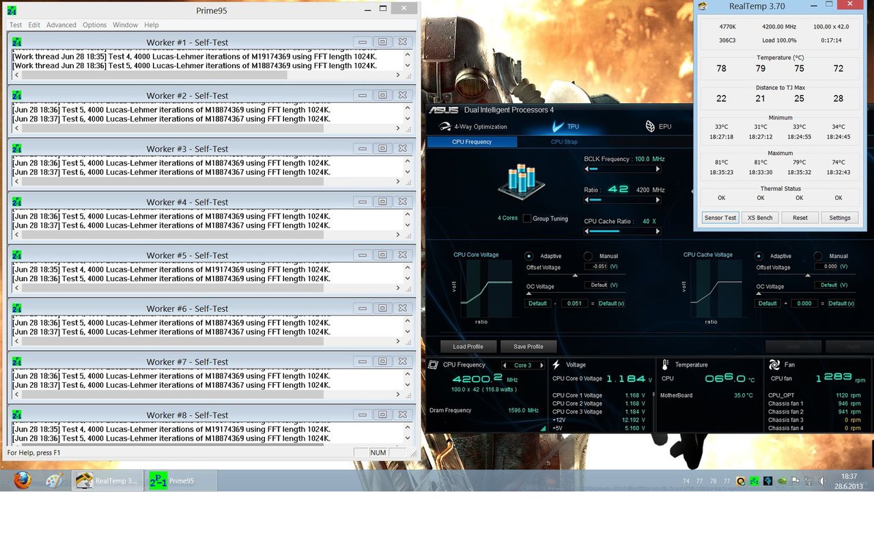
Task: Open the Prime95 system tray icon
Action: (755, 481)
